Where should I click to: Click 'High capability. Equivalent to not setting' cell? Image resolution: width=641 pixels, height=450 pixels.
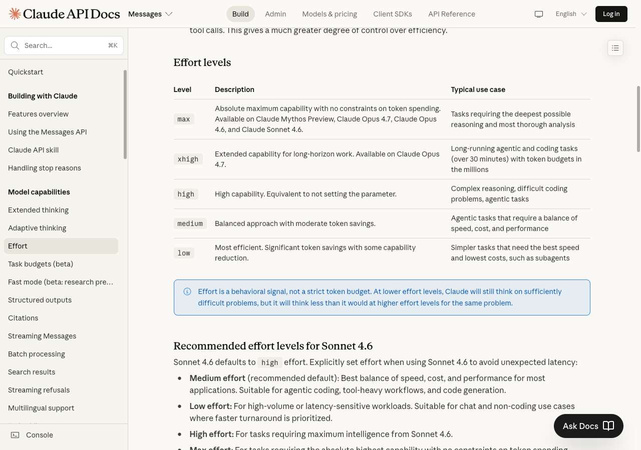tap(305, 194)
